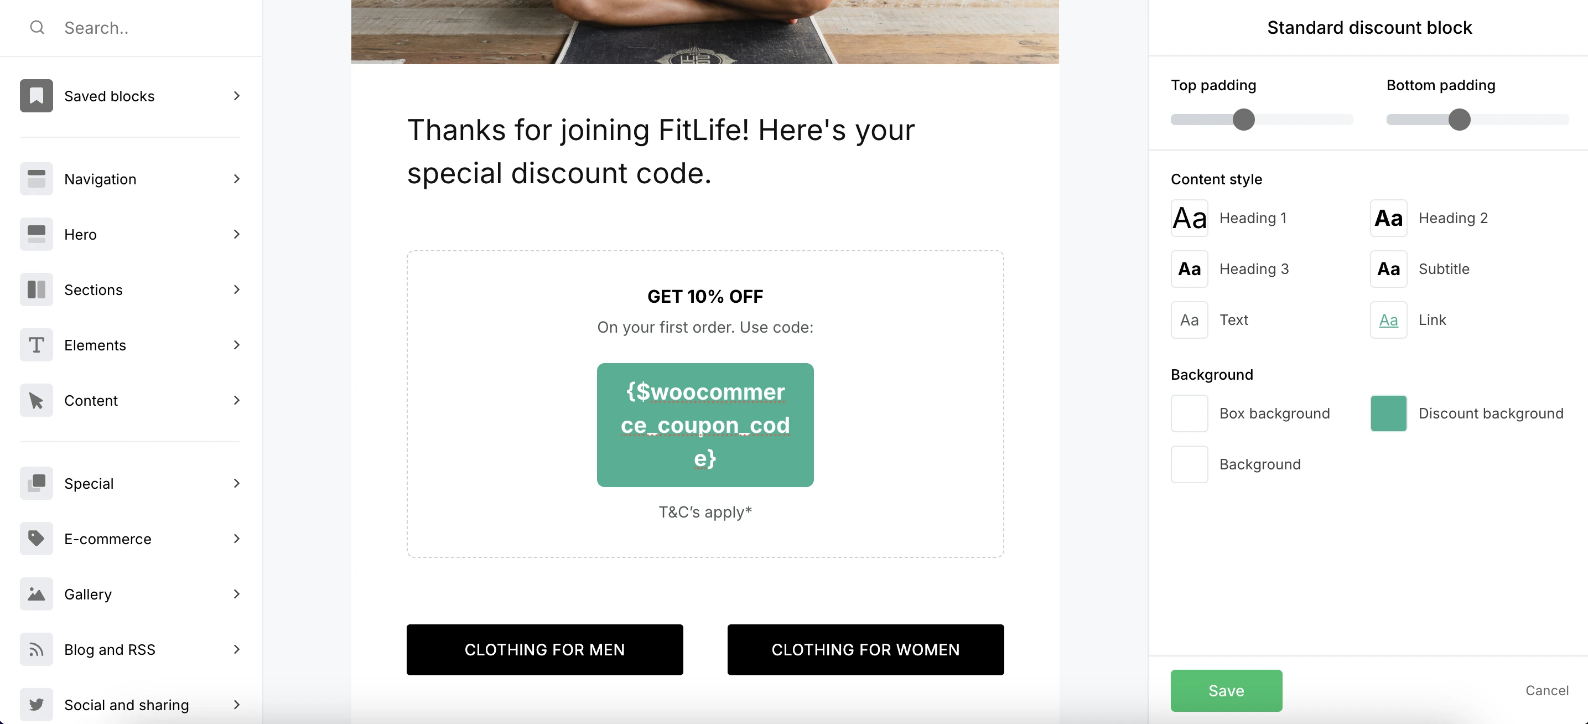Screen dimensions: 1588x724
Task: Click the Elements text icon
Action: (37, 345)
